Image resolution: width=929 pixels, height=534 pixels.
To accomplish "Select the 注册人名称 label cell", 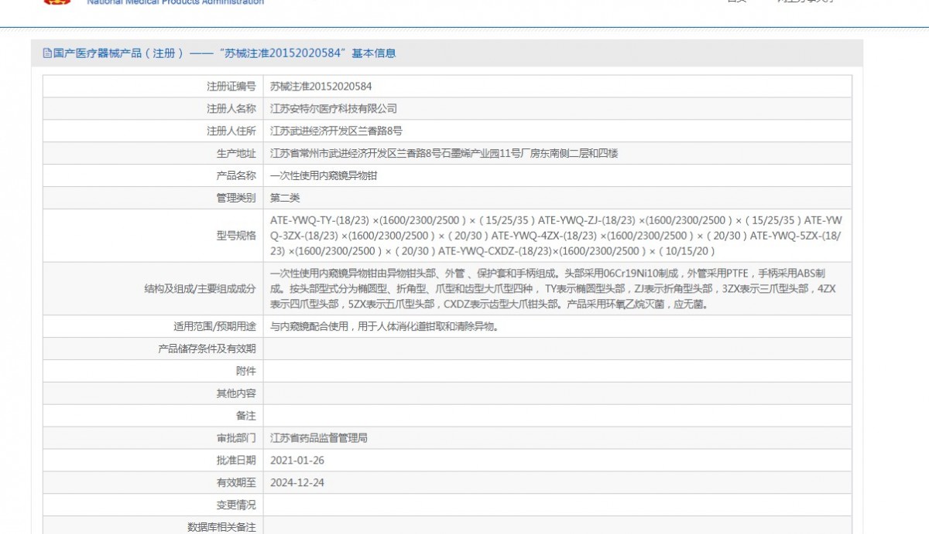I will pos(231,109).
